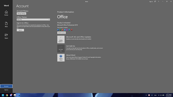The height and width of the screenshot is (97, 173).
Task: Select the Account tab in sidebar
Action: click(x=6, y=86)
